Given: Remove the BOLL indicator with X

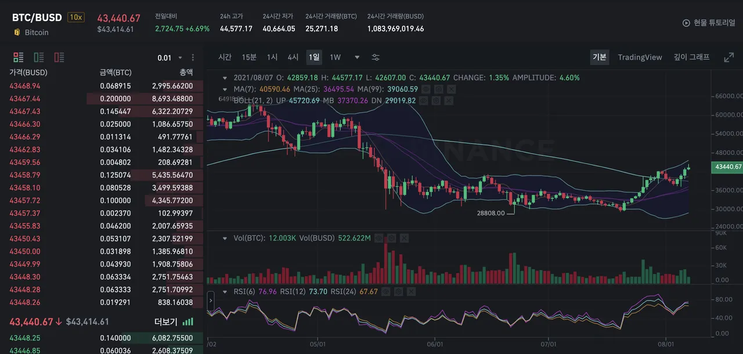Looking at the screenshot, I should click(x=449, y=100).
